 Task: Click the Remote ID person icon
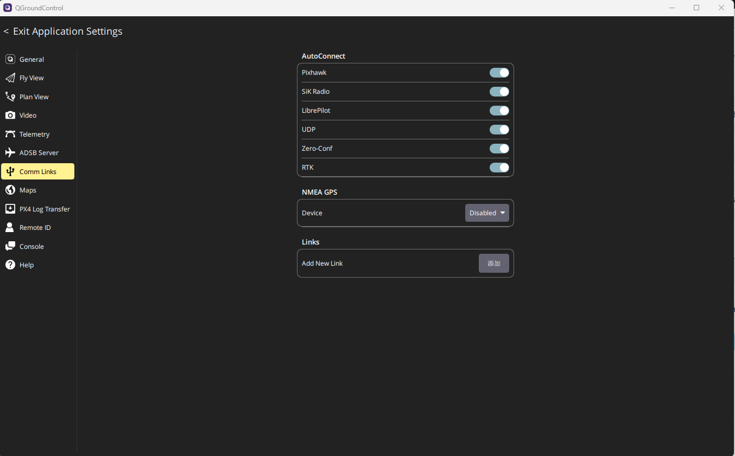[x=10, y=228]
